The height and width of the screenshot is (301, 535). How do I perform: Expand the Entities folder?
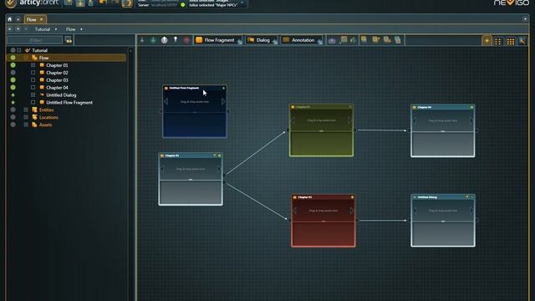(26, 110)
